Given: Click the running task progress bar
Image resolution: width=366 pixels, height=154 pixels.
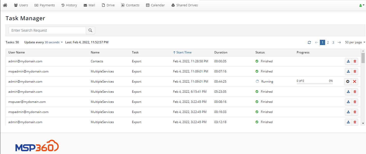Looking at the screenshot, I should (315, 83).
